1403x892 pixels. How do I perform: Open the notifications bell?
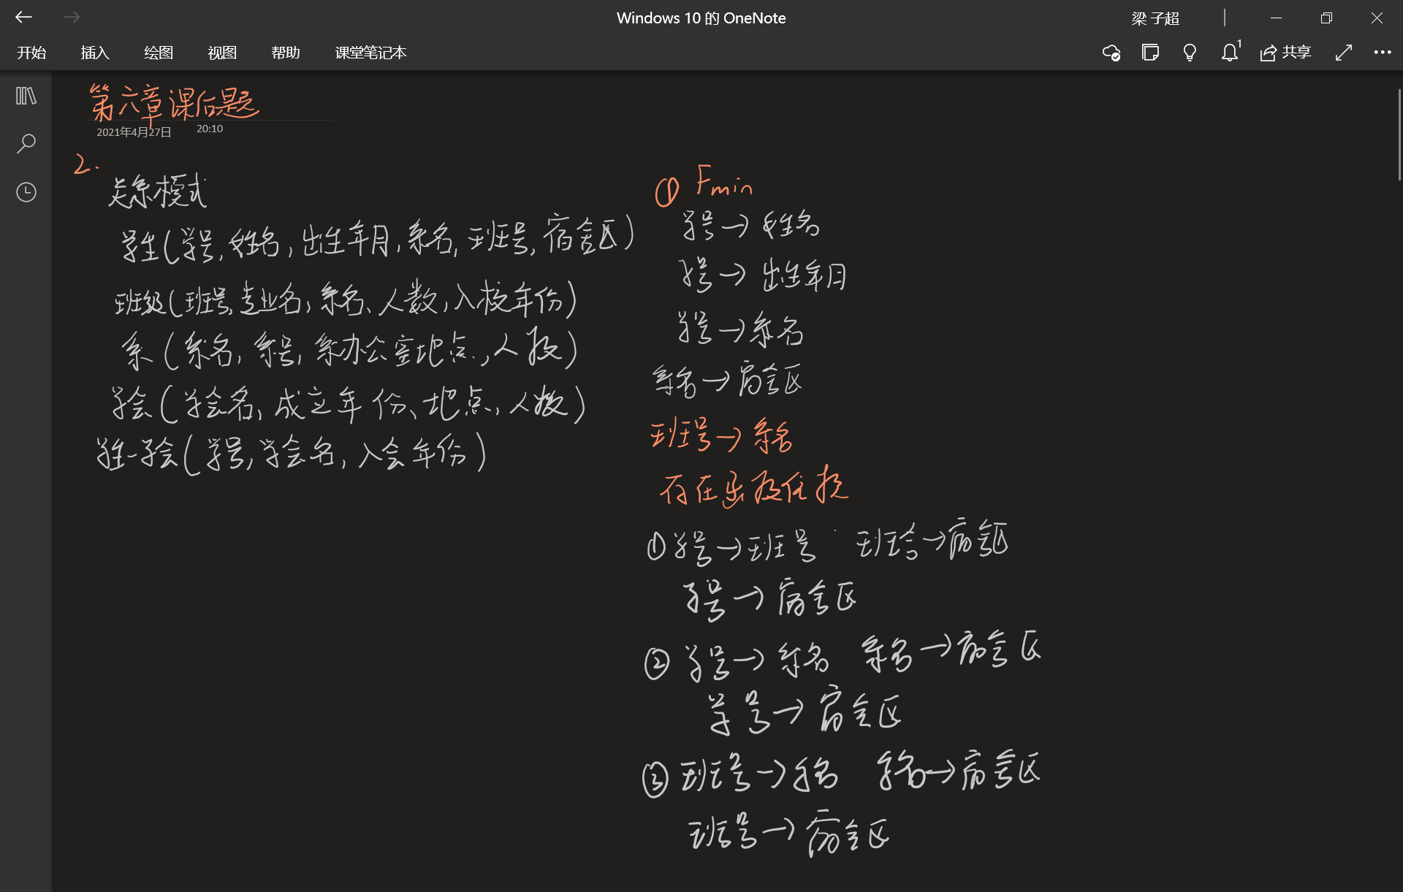tap(1230, 53)
